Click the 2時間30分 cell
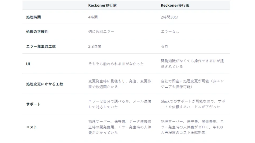This screenshot has width=255, height=143. [x=170, y=17]
